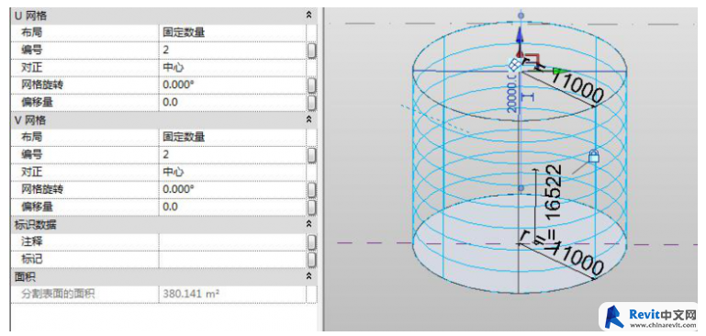
Task: Click the V 网格 编号 value field
Action: tap(232, 154)
